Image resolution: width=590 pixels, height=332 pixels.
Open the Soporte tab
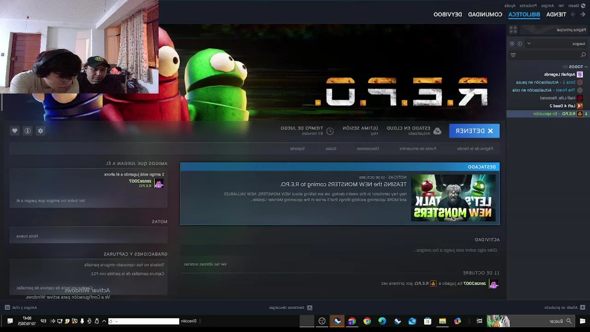tap(297, 148)
